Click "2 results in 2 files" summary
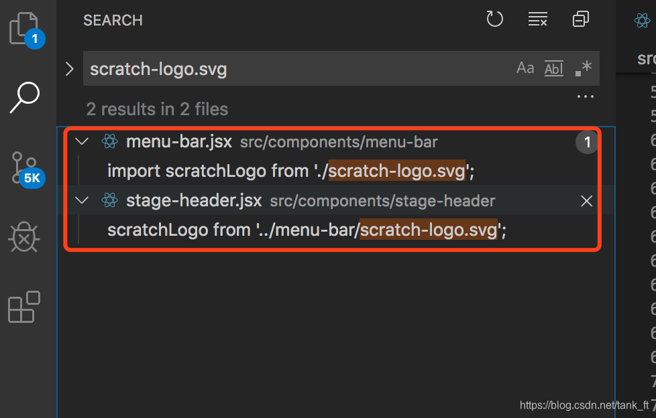656x418 pixels. tap(157, 109)
